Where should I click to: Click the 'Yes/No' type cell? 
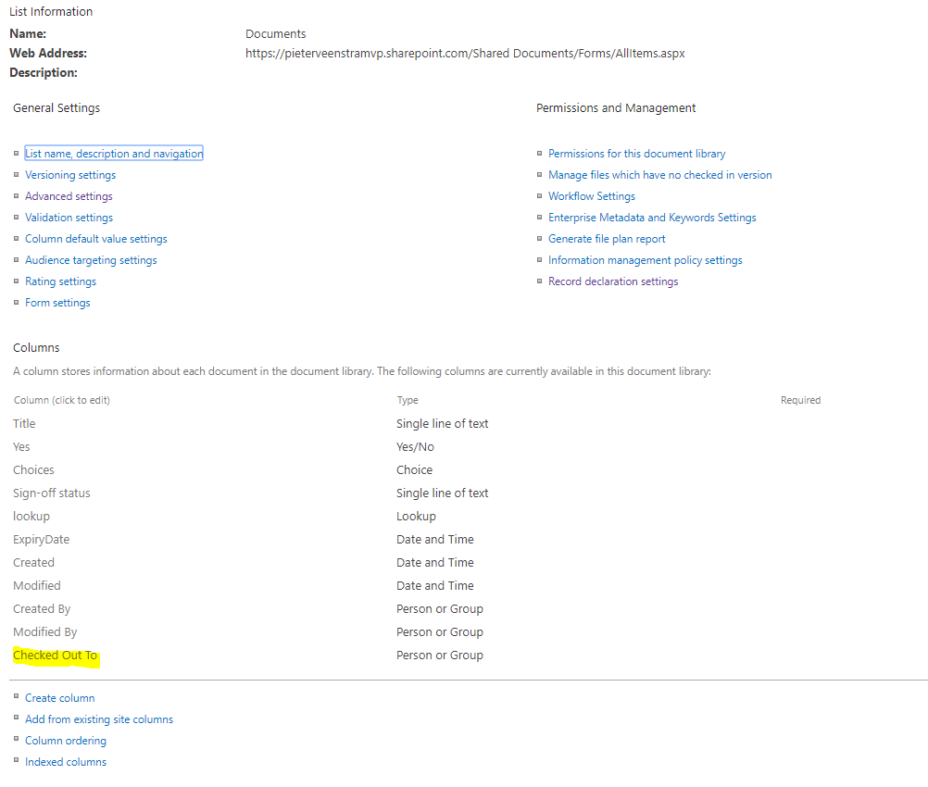[x=415, y=447]
